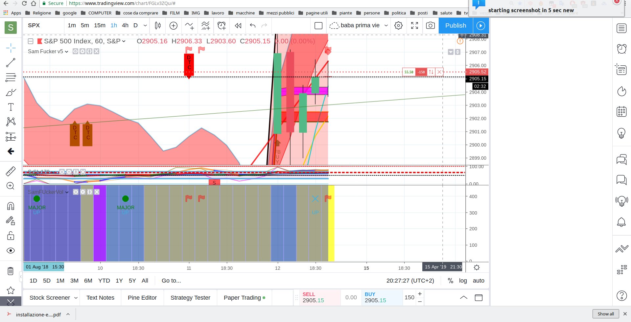Image resolution: width=631 pixels, height=322 pixels.
Task: Take a chart snapshot with the camera
Action: tap(431, 25)
